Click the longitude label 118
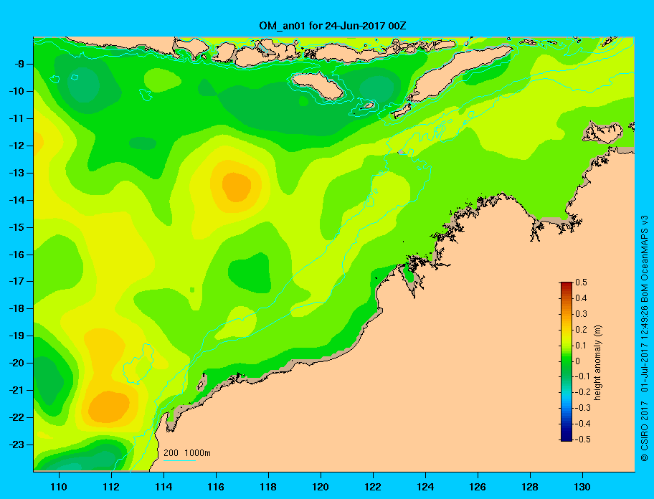The height and width of the screenshot is (499, 654). [268, 487]
